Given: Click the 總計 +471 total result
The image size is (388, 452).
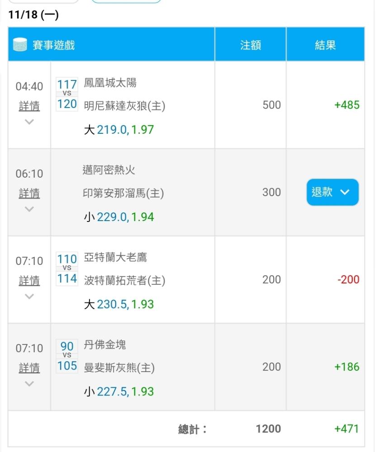Looking at the screenshot, I should tap(347, 429).
